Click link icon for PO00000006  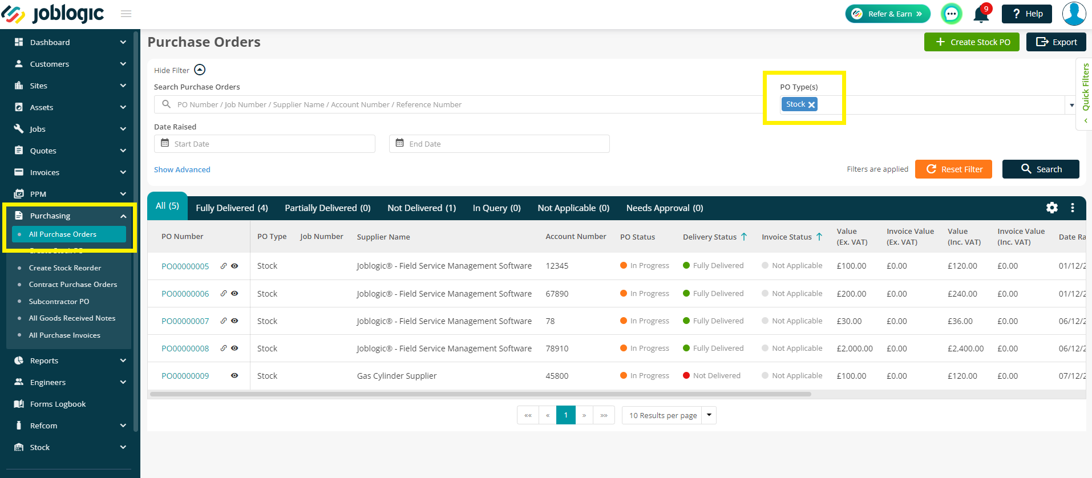coord(224,293)
